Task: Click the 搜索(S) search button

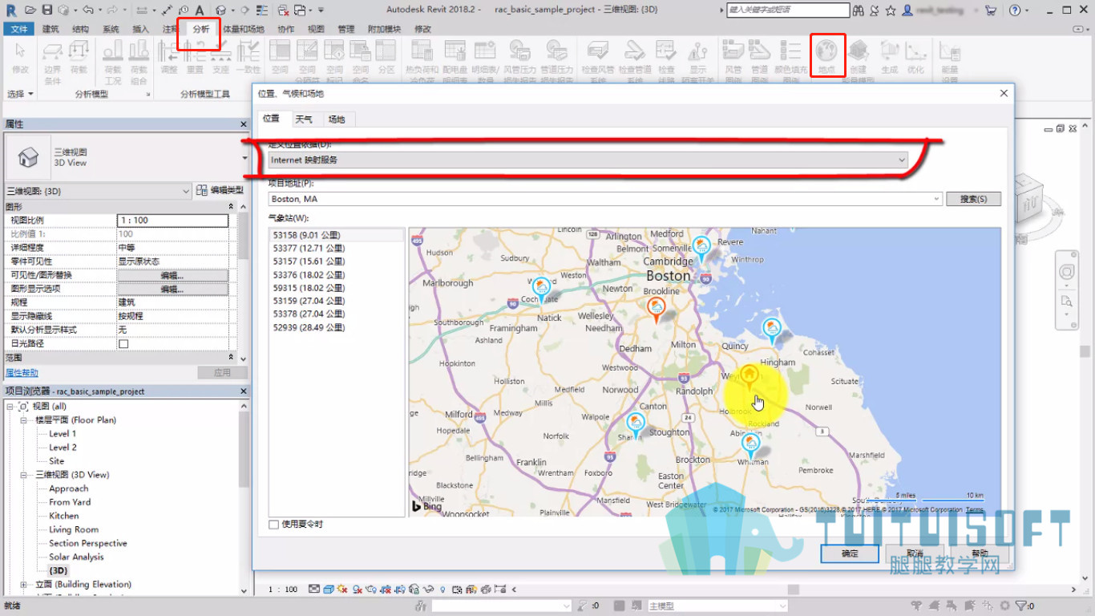Action: [x=973, y=199]
